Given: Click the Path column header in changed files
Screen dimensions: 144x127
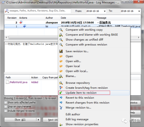Looking at the screenshot, I should pos(17,77).
